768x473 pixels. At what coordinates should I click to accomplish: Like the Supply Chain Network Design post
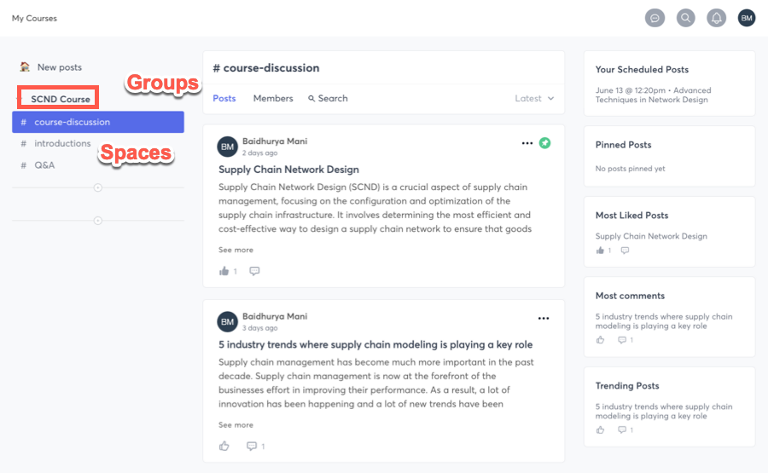coord(224,271)
